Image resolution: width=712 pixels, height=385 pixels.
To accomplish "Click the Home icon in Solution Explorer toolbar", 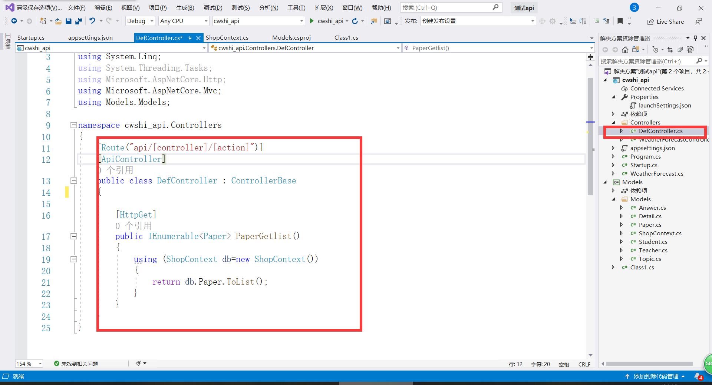I will pos(625,50).
